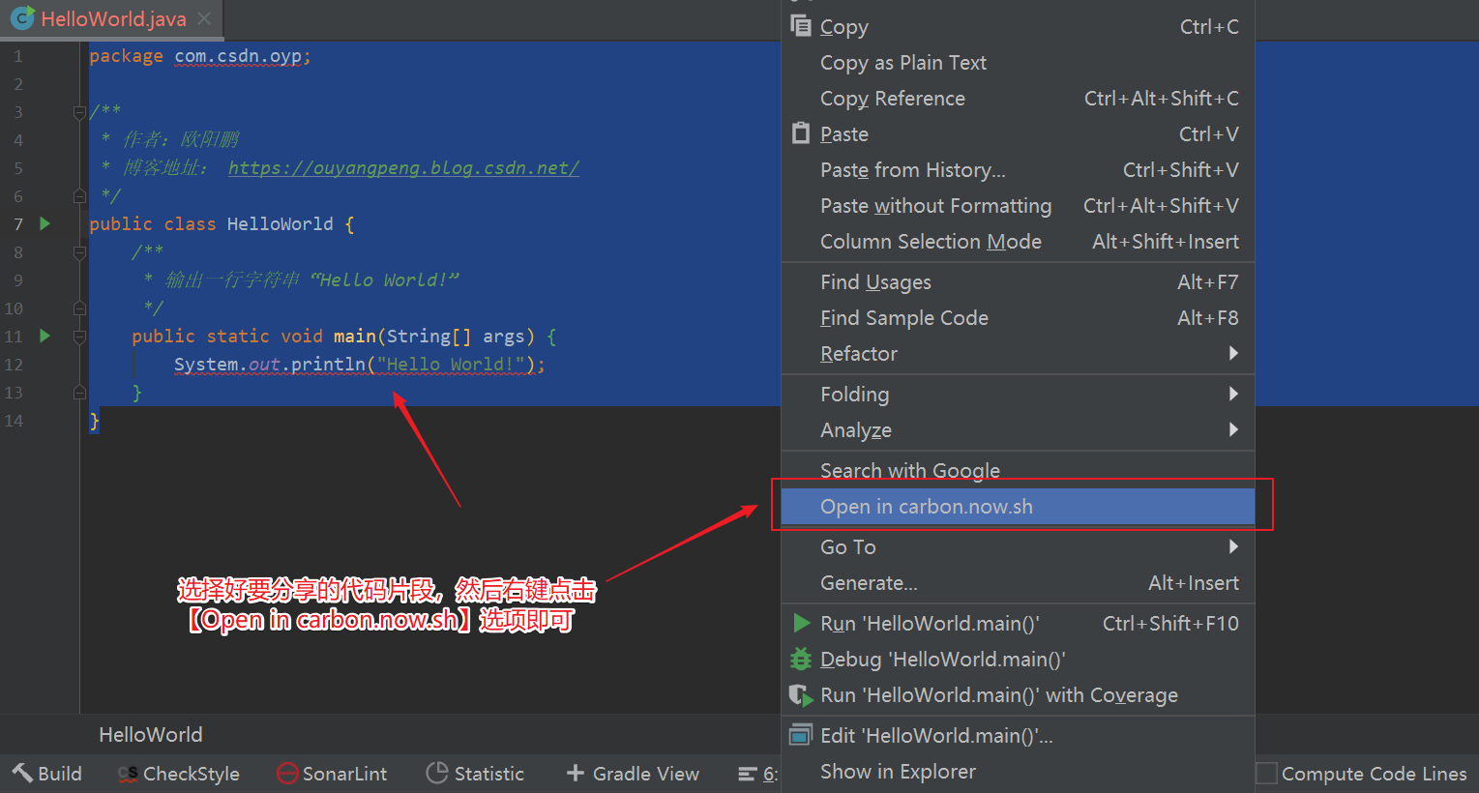This screenshot has width=1479, height=793.
Task: Click the Gradle View plus icon
Action: (576, 773)
